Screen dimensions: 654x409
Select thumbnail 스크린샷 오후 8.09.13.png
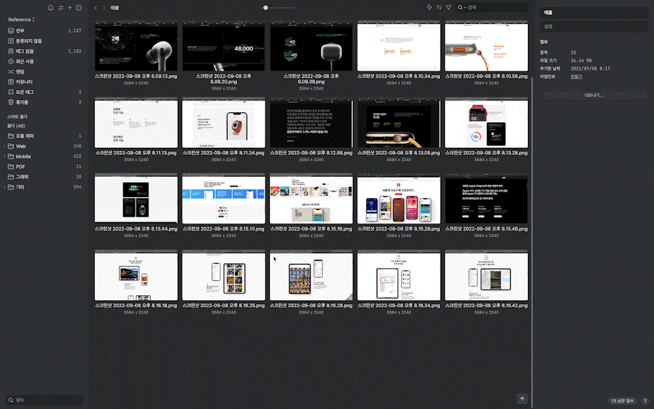[136, 46]
